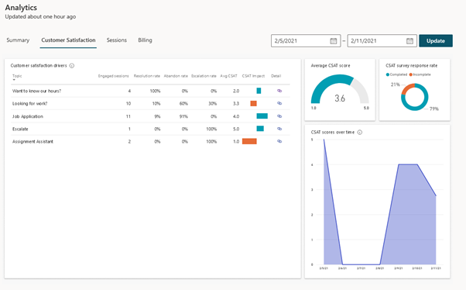Toggle the Incomplete legend item
Viewport: 466px width, 290px height.
point(420,74)
